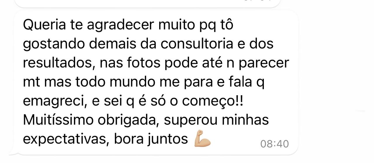
Task: Click the flexed biceps emoji
Action: tap(202, 139)
